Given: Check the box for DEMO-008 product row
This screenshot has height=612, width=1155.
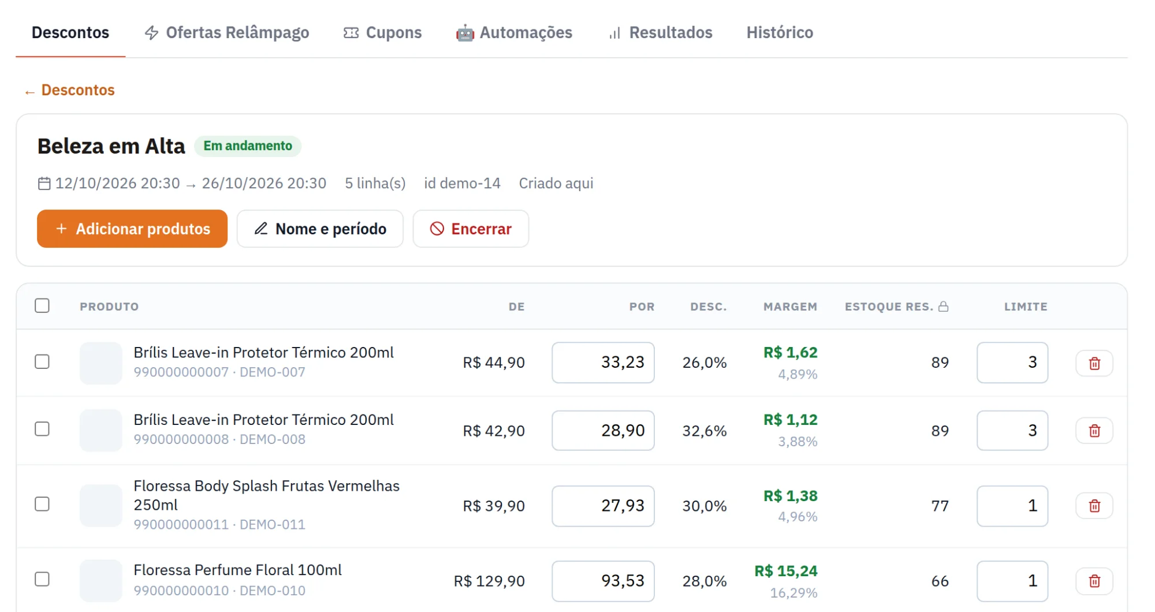Looking at the screenshot, I should tap(42, 429).
